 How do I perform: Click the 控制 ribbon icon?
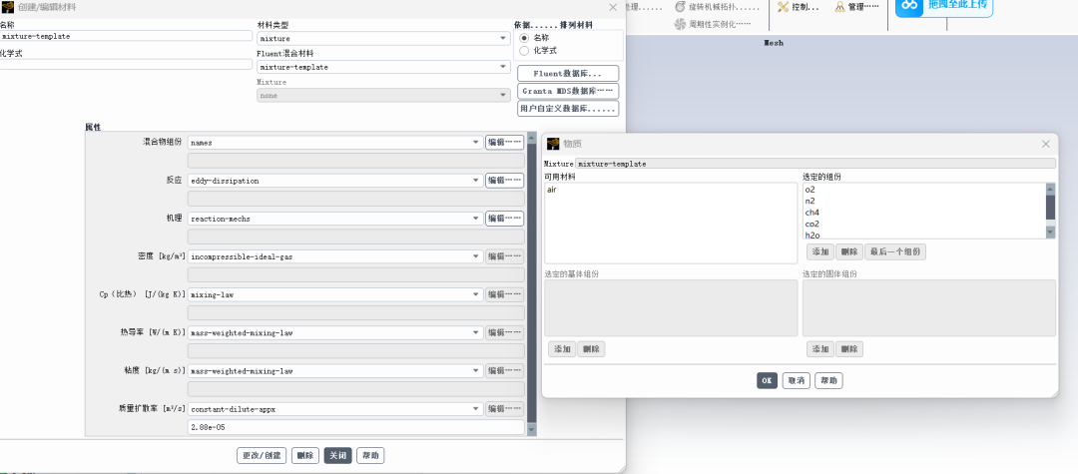coord(784,7)
